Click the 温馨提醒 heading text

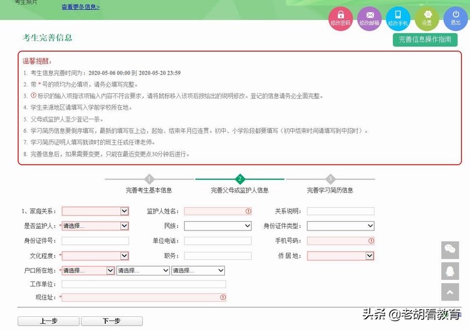tap(36, 61)
